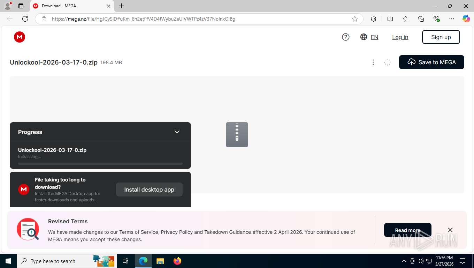The width and height of the screenshot is (474, 268).
Task: Open File Explorer from taskbar
Action: click(160, 261)
